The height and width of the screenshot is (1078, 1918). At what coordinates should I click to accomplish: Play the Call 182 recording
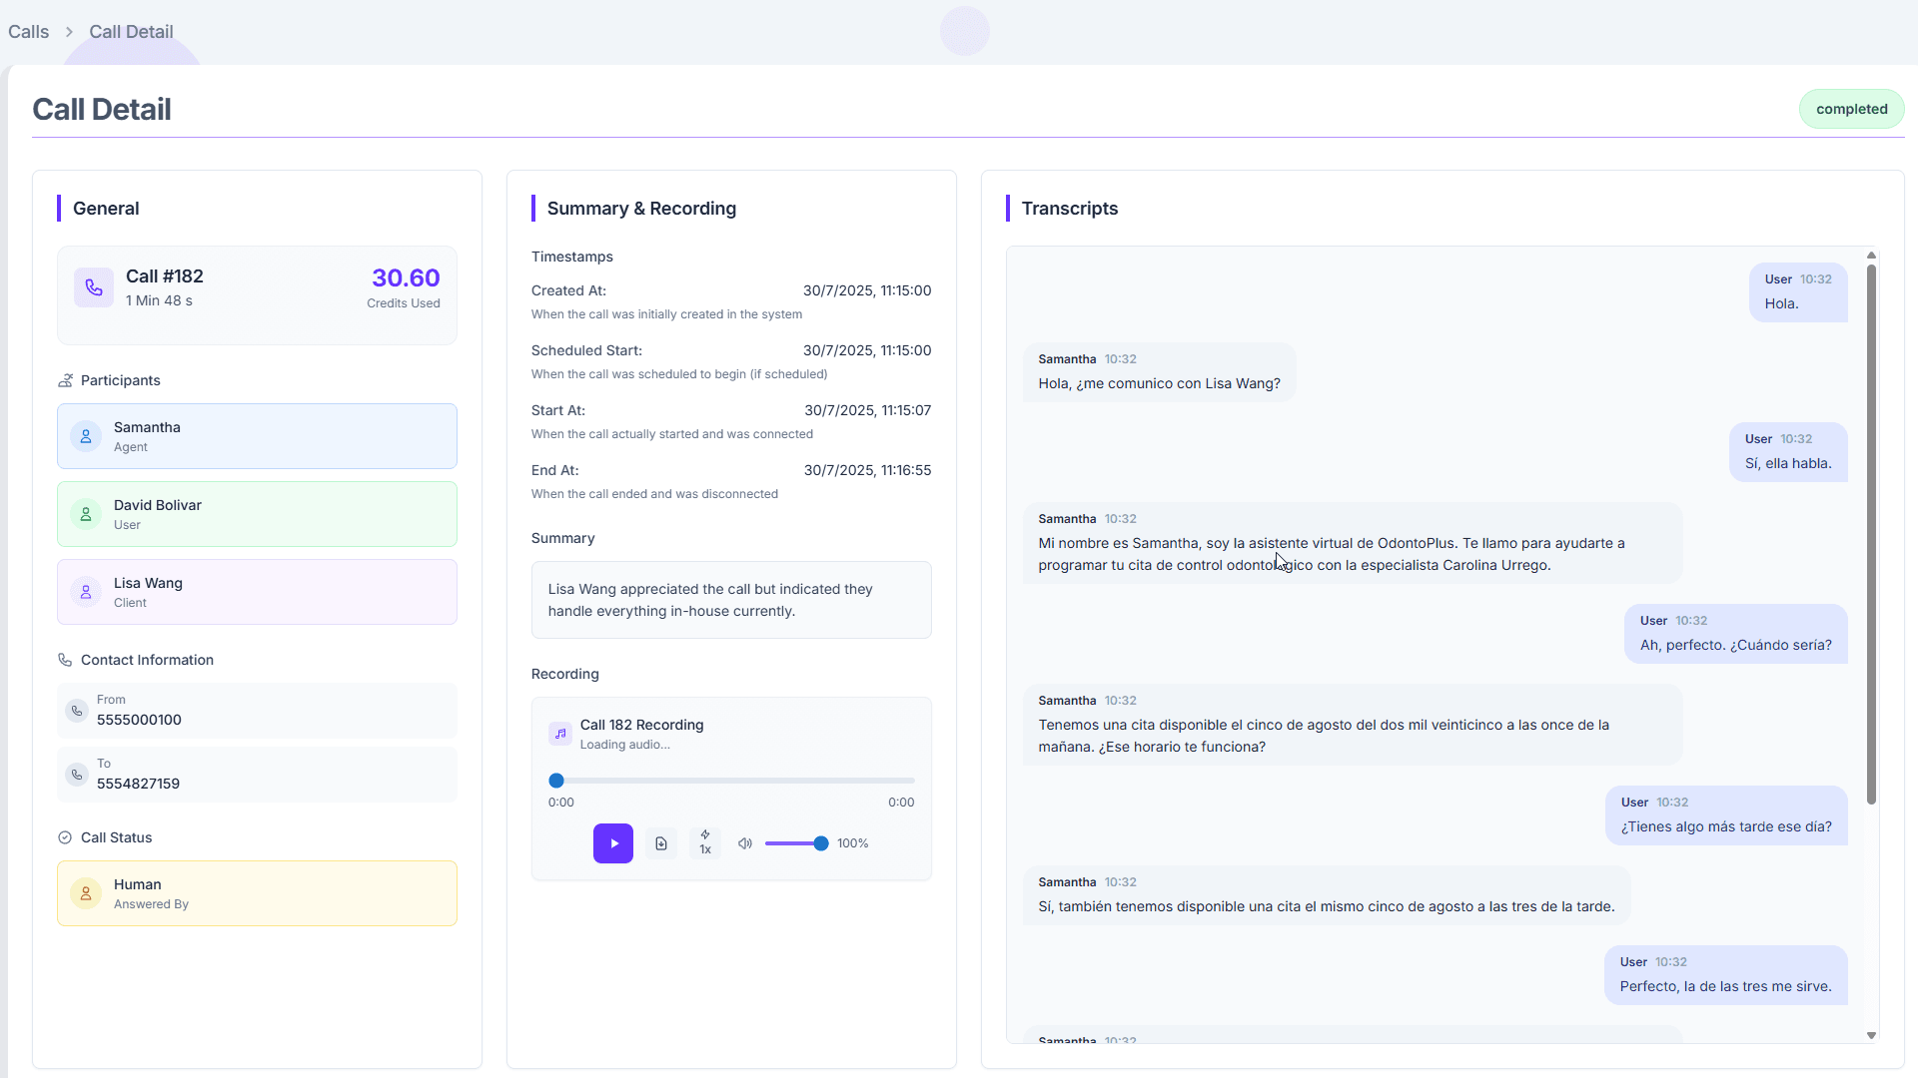[612, 843]
